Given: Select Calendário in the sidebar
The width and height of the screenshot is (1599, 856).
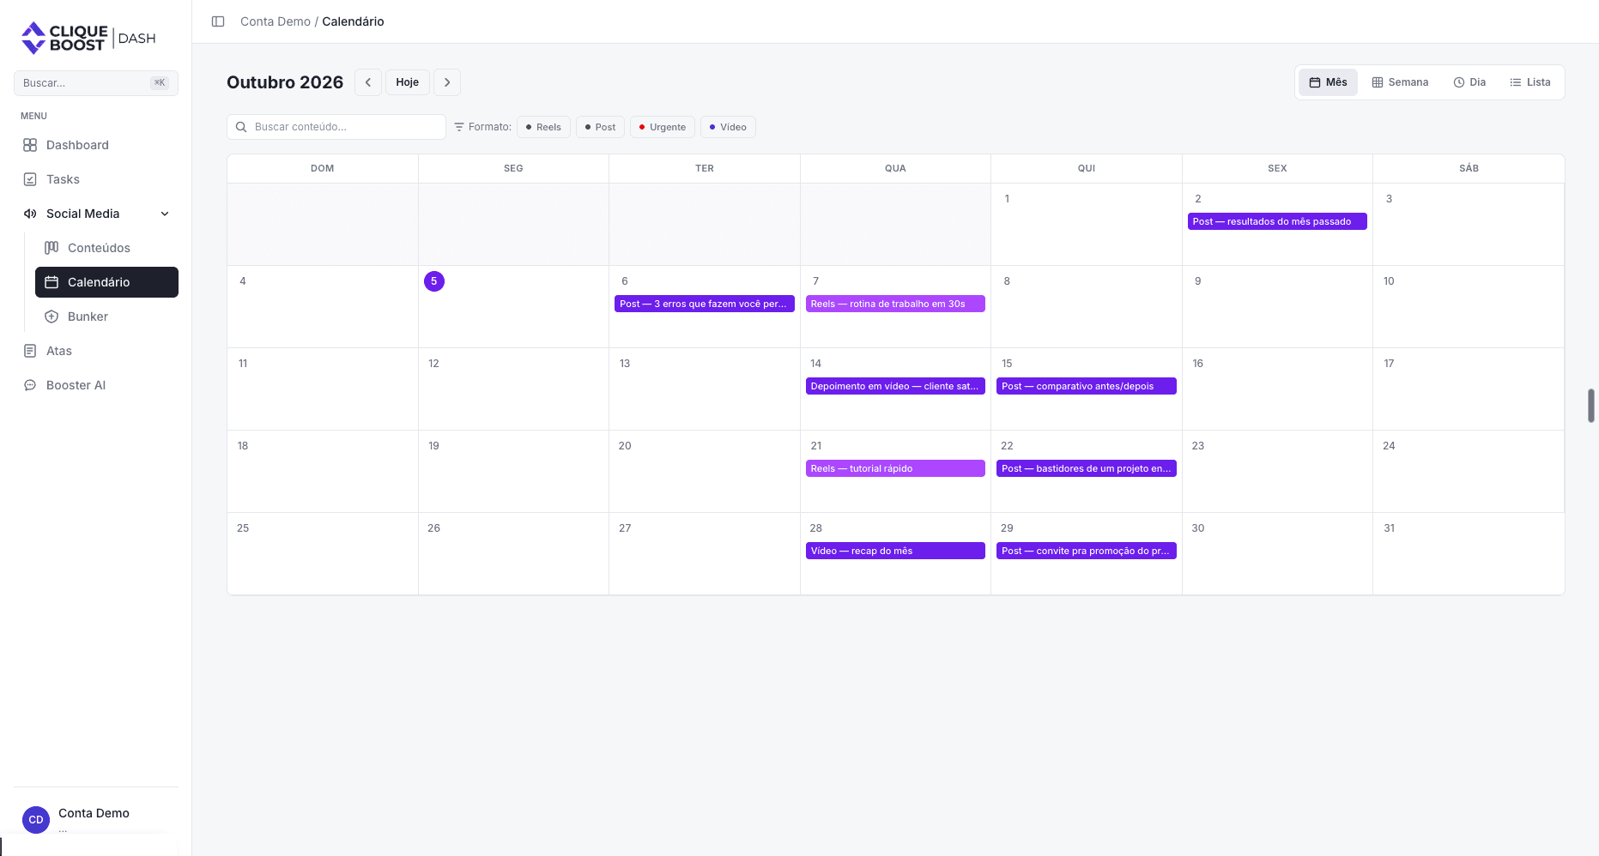Looking at the screenshot, I should point(106,282).
